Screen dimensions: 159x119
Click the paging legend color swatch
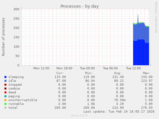pos(5,96)
